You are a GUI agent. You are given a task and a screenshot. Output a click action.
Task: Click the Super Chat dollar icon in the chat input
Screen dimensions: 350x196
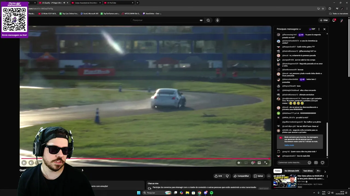click(x=316, y=163)
